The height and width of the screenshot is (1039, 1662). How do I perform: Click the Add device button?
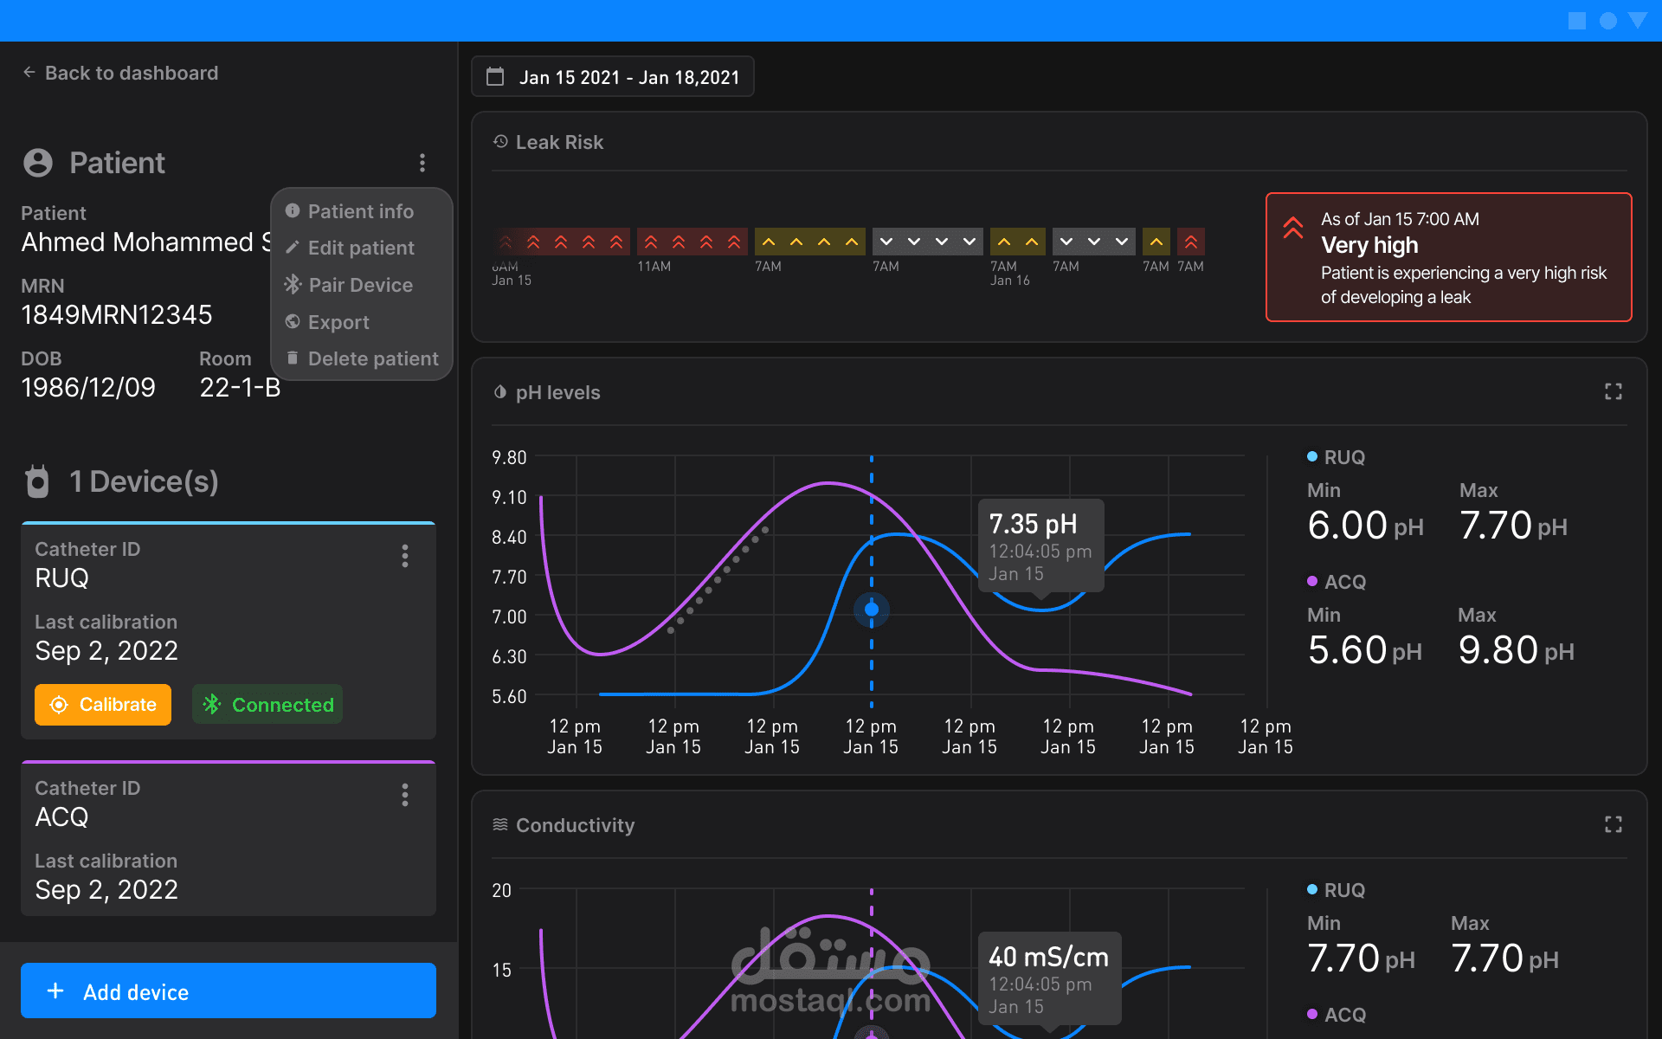229,991
